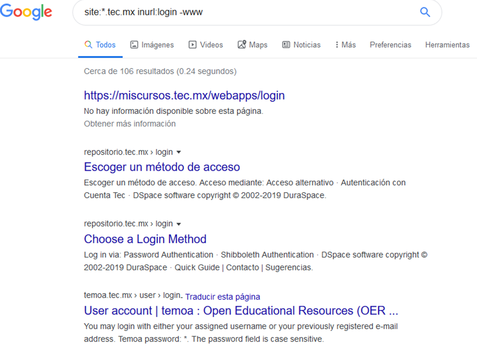
Task: Click the three-dot Más icon
Action: click(x=337, y=45)
